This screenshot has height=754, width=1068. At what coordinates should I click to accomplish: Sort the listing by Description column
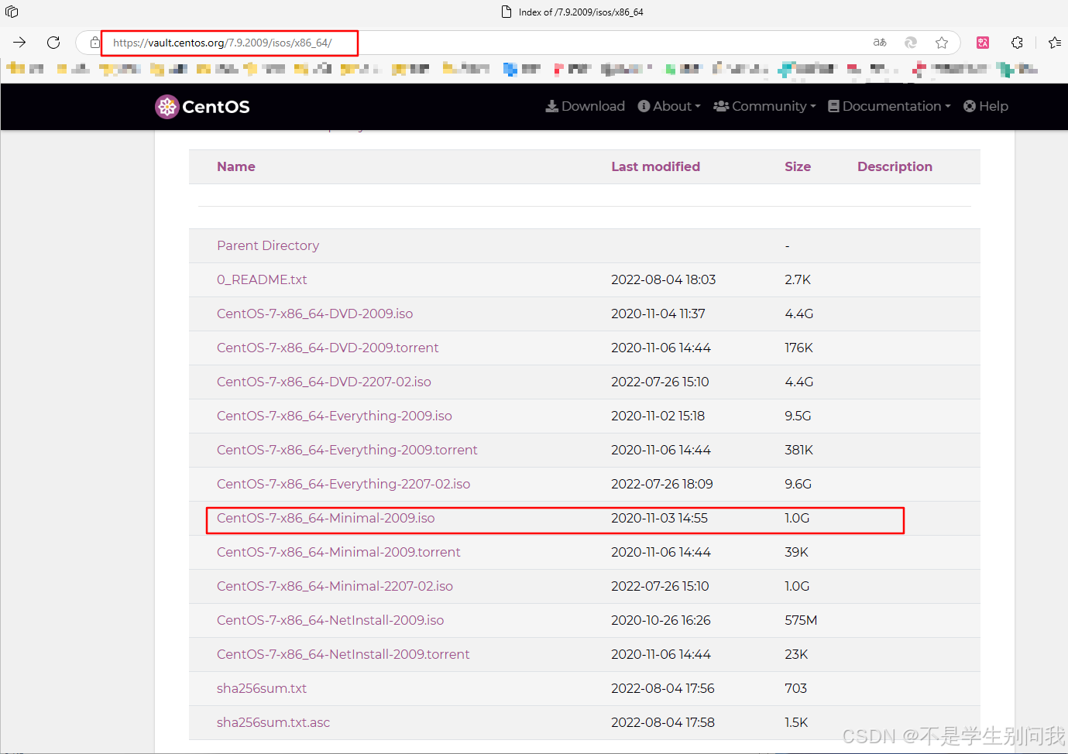click(x=895, y=166)
